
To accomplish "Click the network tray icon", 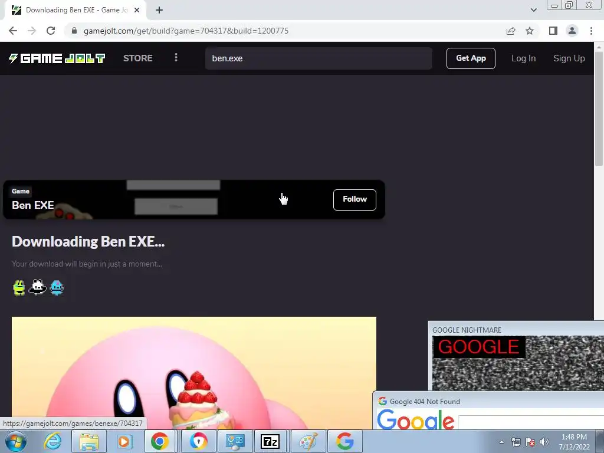I will click(x=516, y=442).
